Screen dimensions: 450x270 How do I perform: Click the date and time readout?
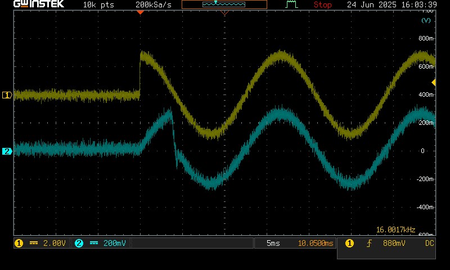392,4
